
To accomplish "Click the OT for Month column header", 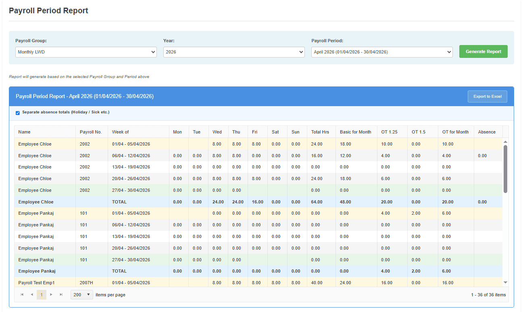I will coord(456,132).
